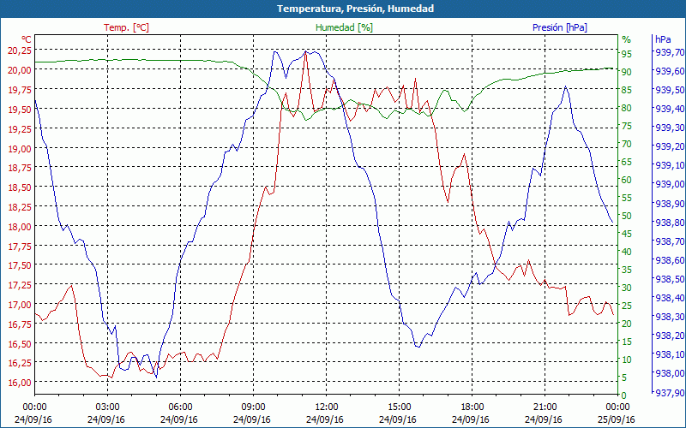Click the green 'Humedad [%]' legend label
686x428 pixels.
click(345, 27)
